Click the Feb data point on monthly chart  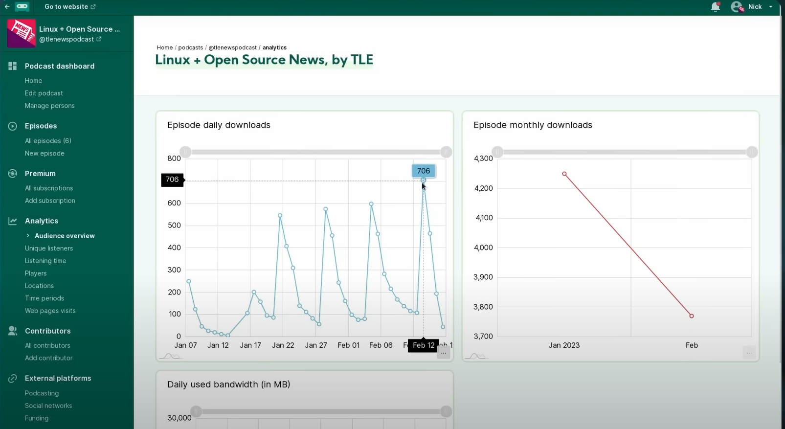pos(692,316)
